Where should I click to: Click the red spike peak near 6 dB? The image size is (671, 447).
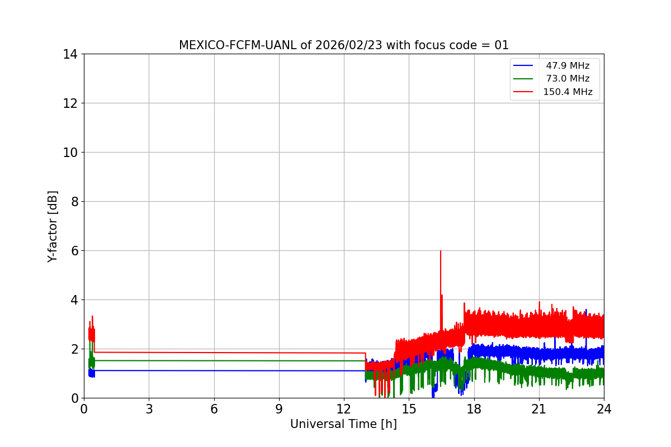[x=441, y=251]
